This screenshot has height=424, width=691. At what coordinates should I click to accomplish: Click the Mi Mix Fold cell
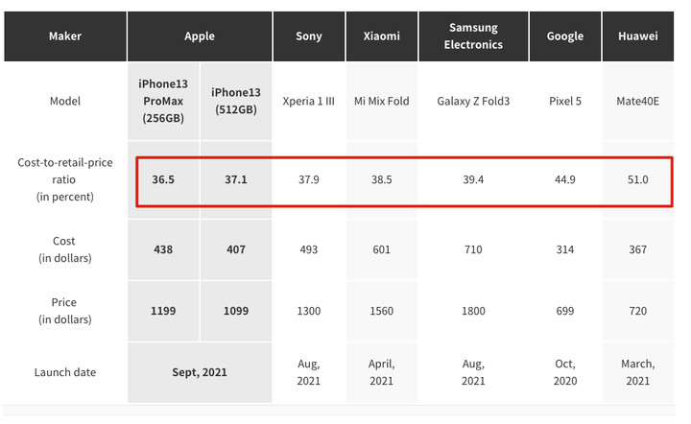(x=381, y=101)
